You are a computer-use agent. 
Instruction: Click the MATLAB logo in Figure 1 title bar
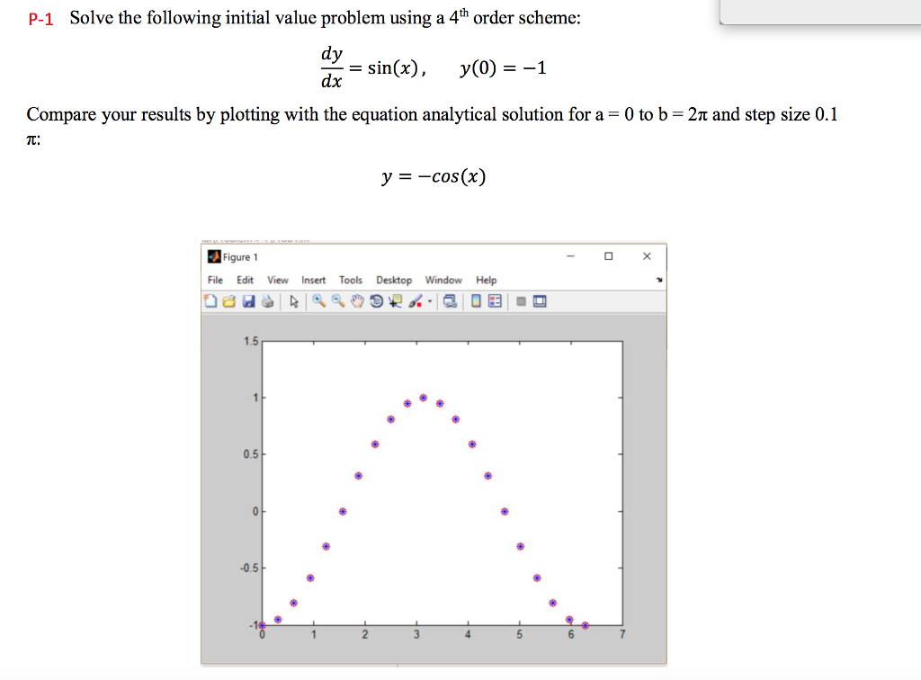[x=214, y=256]
